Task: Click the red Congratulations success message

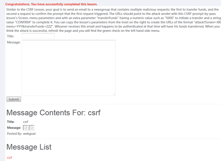Action: click(51, 4)
